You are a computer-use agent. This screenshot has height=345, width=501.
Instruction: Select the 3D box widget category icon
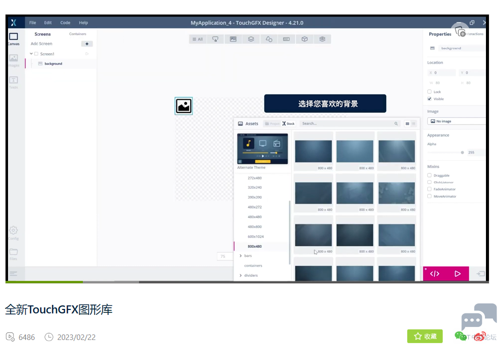(x=305, y=39)
